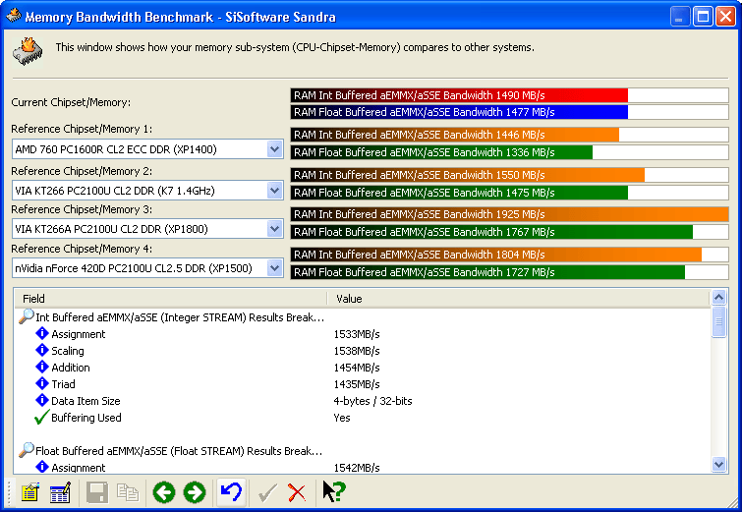Click the info icon next to Addition

click(42, 367)
